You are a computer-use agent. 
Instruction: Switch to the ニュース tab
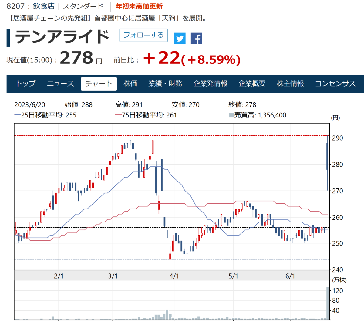coord(60,84)
